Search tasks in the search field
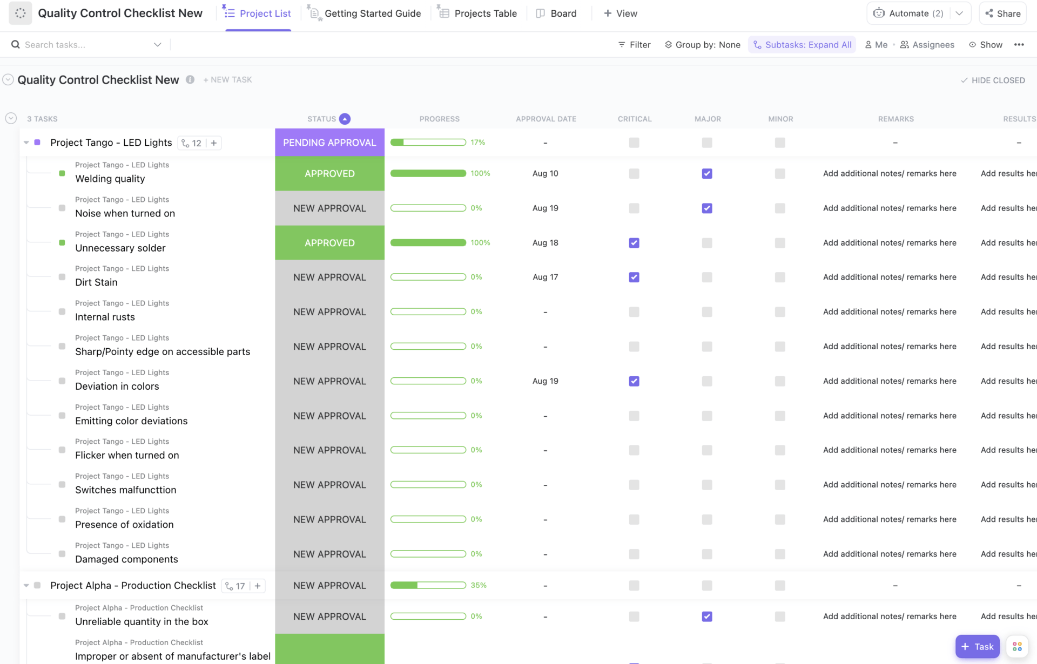Screen dimensions: 1037x664 point(85,44)
